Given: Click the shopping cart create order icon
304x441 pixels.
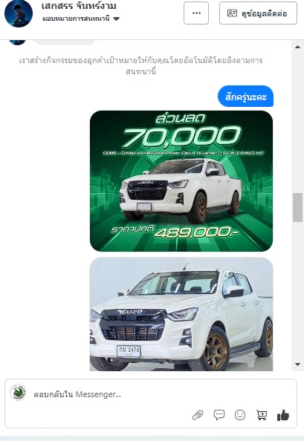Looking at the screenshot, I should pos(262,415).
